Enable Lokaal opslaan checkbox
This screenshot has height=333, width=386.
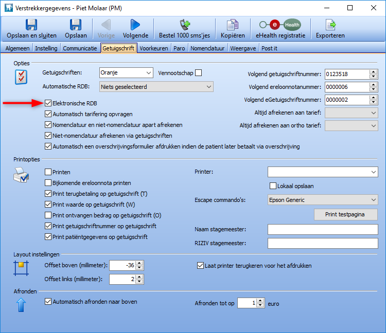coord(273,186)
